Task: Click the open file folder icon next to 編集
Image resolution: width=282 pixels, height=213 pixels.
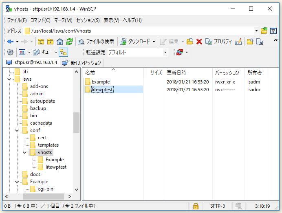Action: (x=190, y=42)
